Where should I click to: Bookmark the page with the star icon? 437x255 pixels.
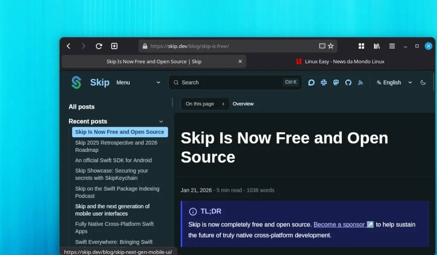coord(332,46)
